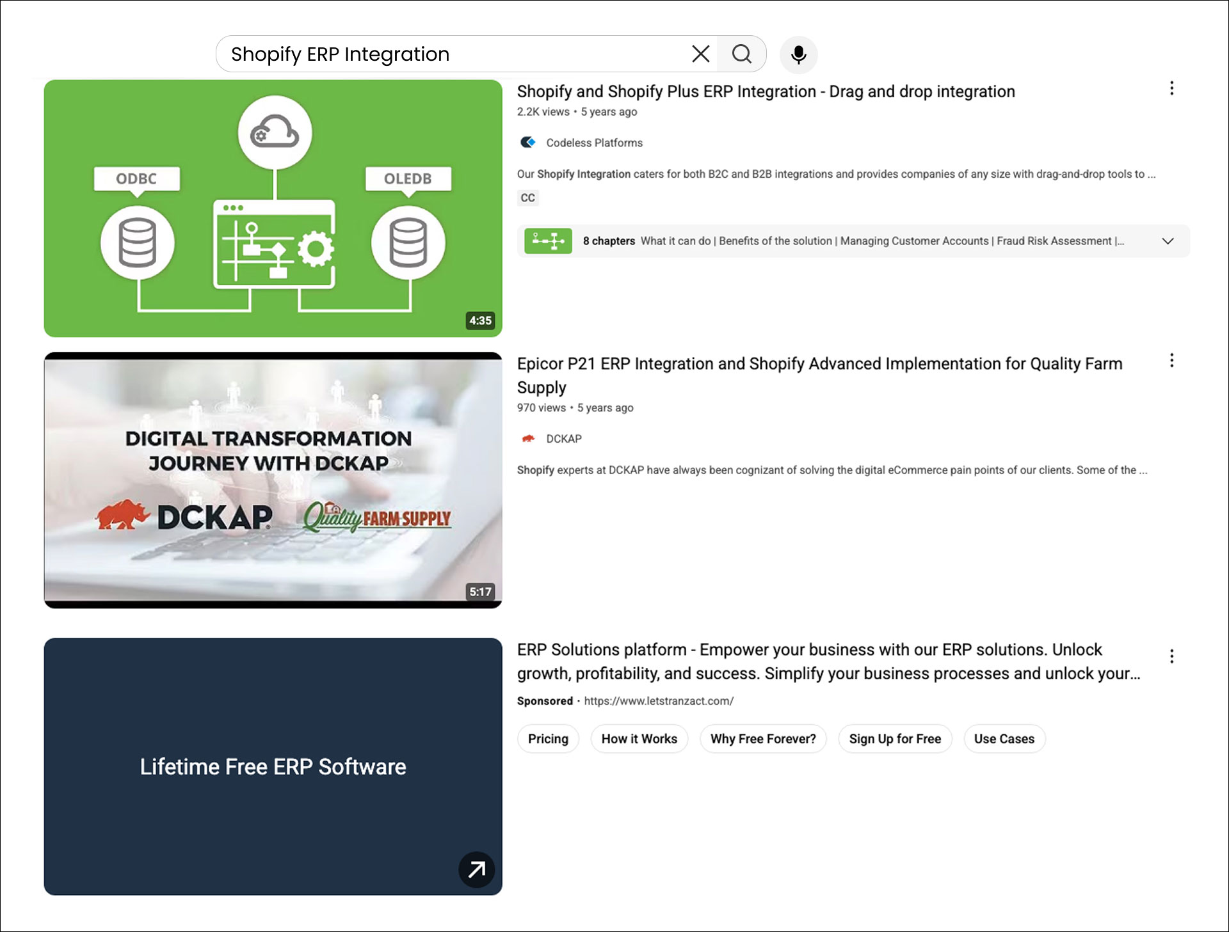Click the 4:35 duration badge
Viewport: 1229px width, 932px height.
pos(480,320)
